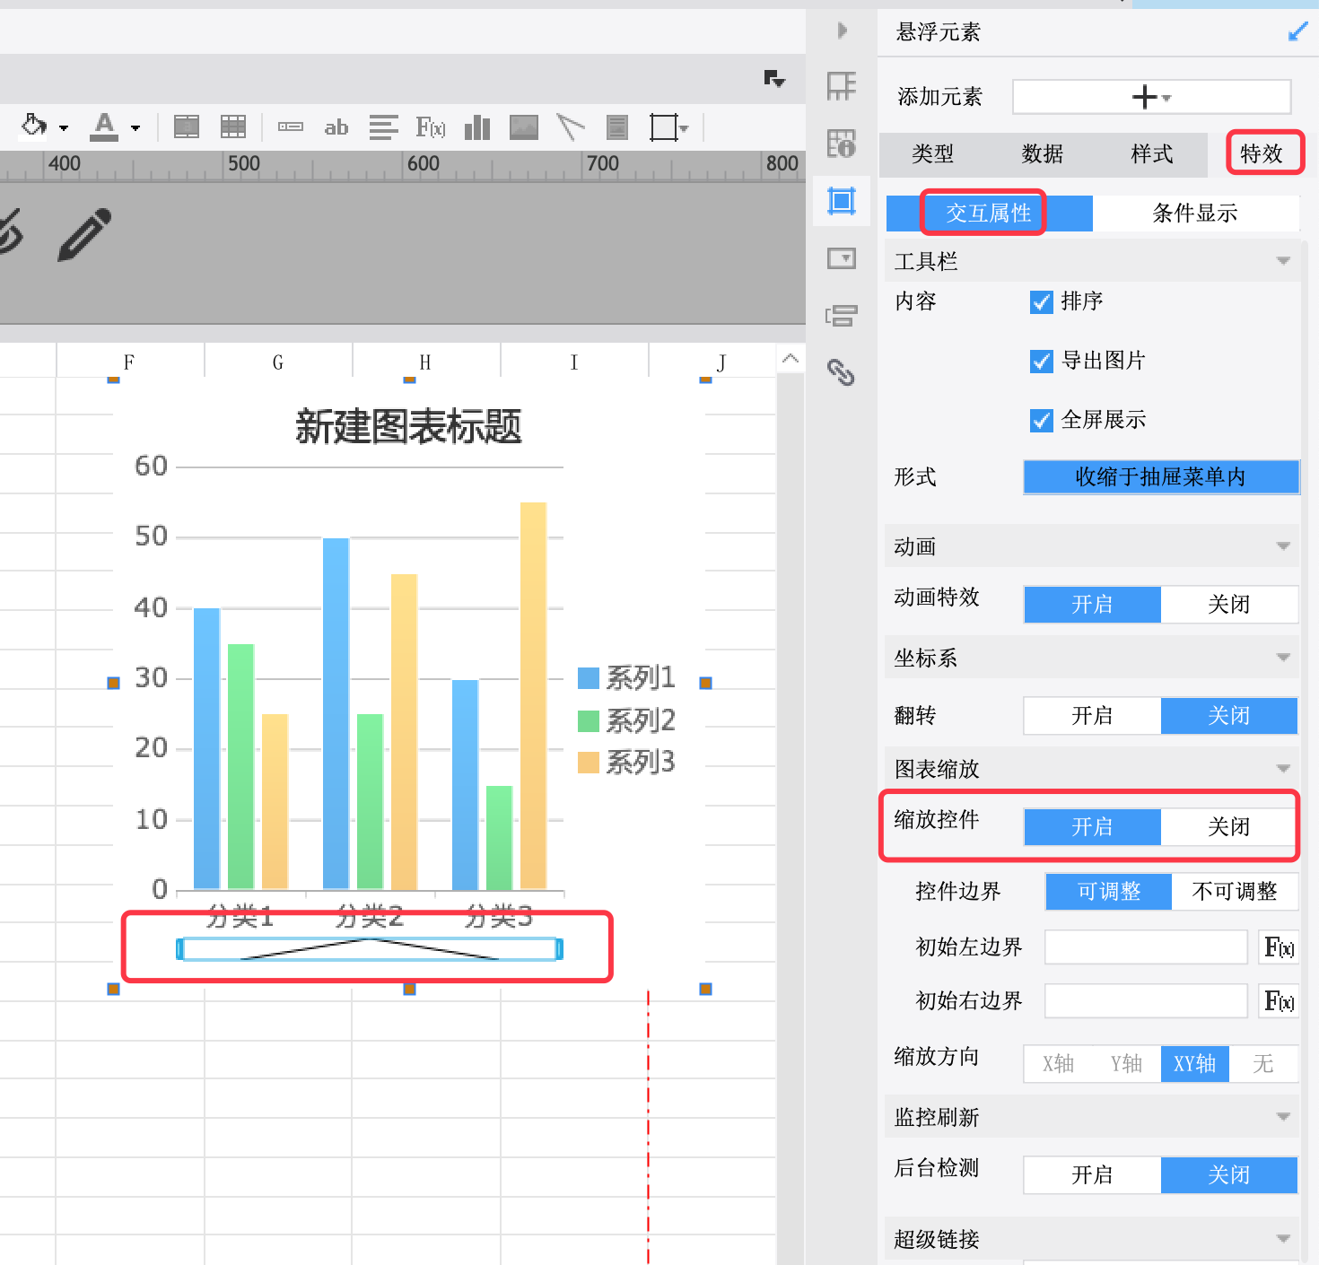
Task: Uncheck the 全屏展示 checkbox
Action: pos(1042,421)
